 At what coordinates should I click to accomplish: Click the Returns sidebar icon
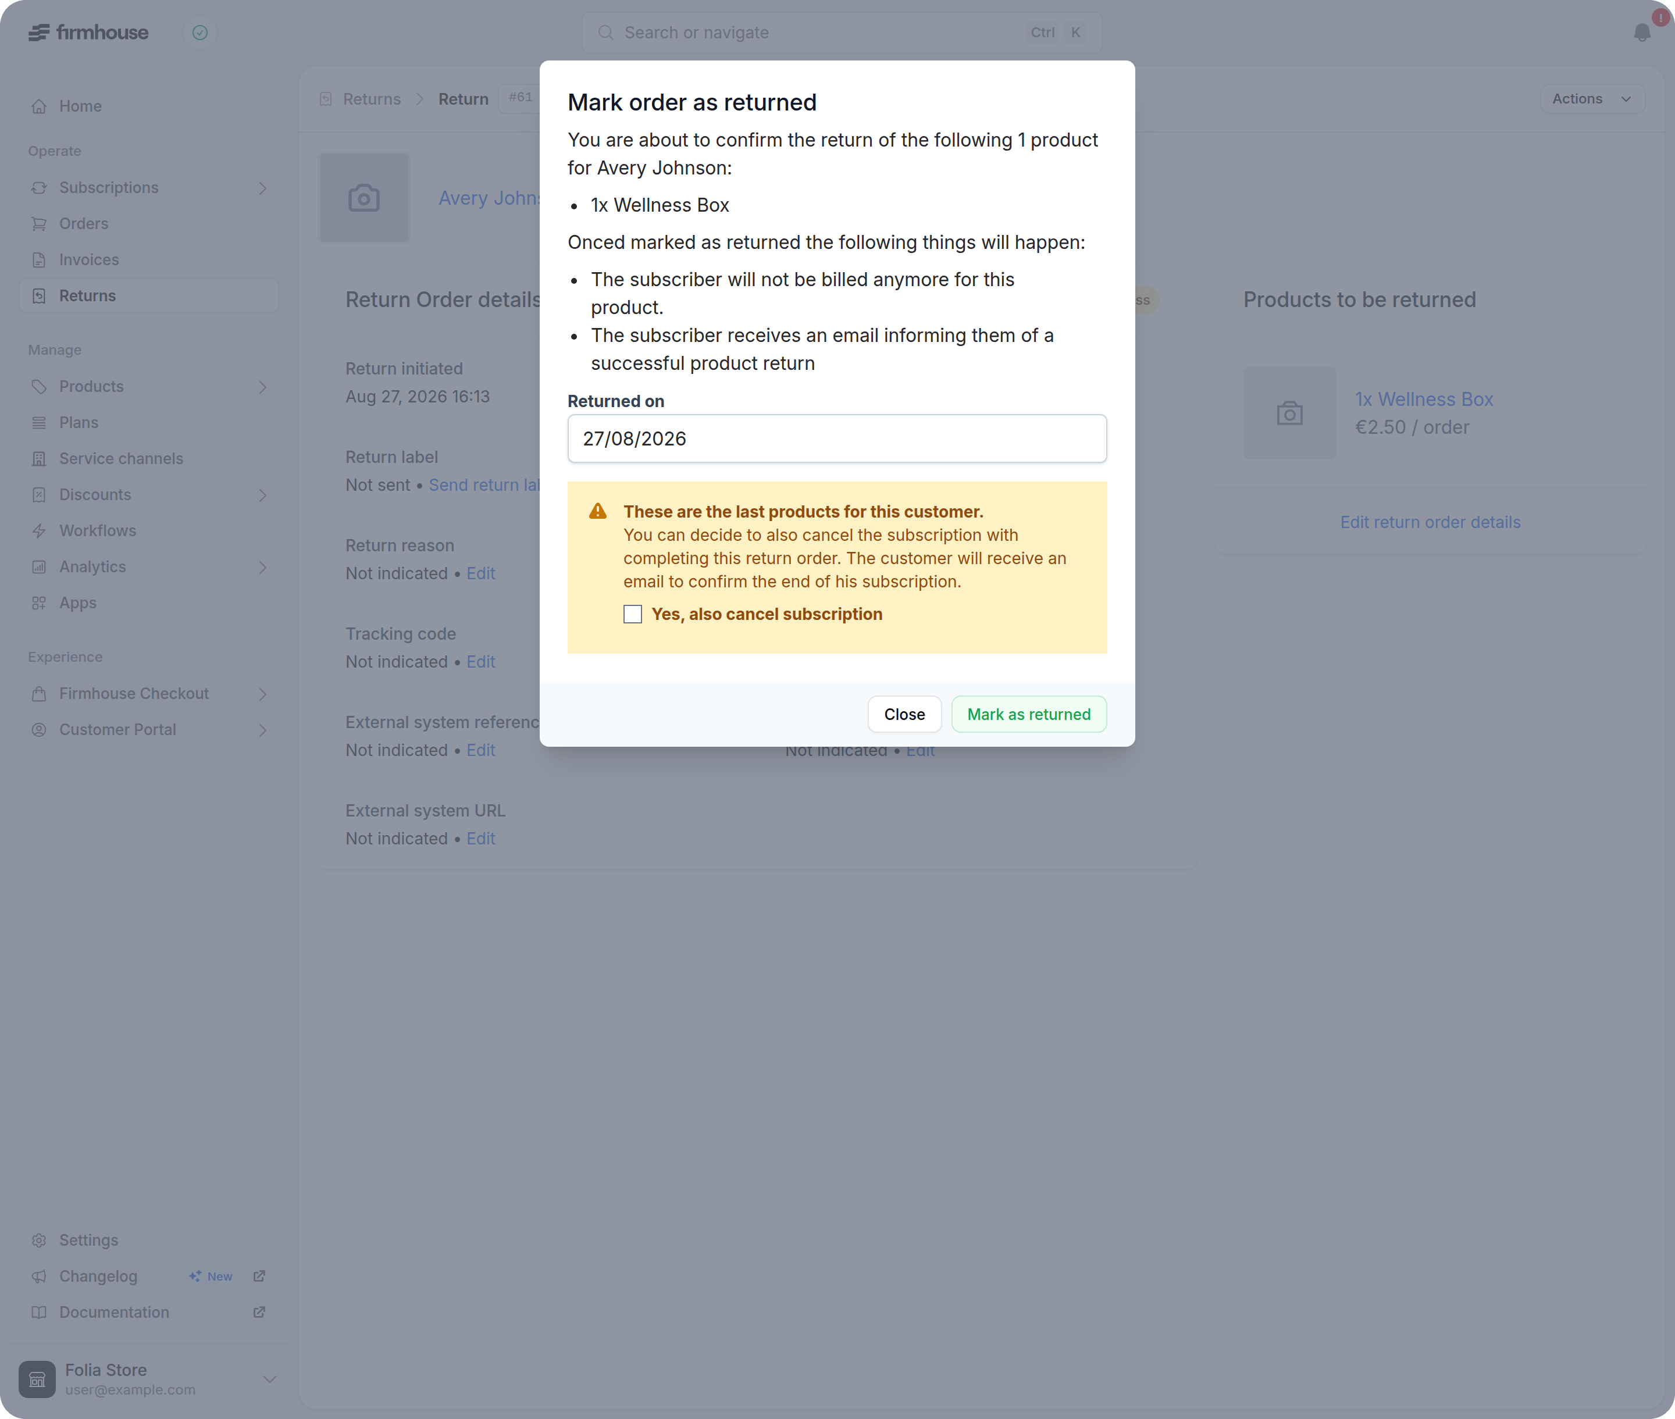click(x=38, y=295)
